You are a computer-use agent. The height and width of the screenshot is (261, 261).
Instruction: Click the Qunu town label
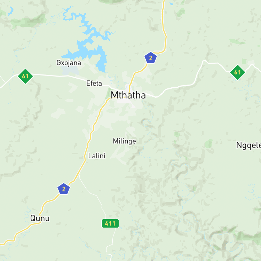40,218
